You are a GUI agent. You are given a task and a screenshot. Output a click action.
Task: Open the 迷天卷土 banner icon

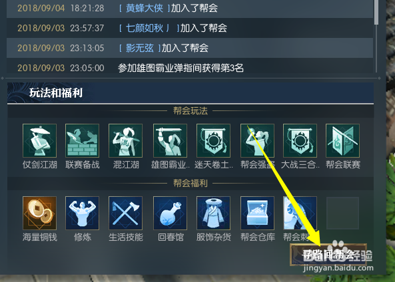213,140
